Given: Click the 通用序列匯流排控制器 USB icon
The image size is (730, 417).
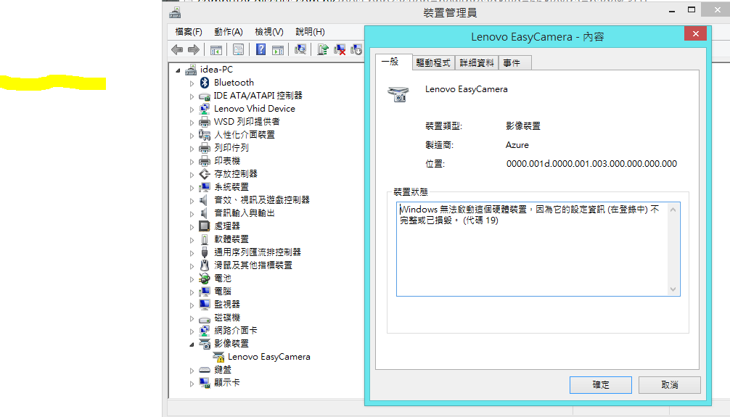Looking at the screenshot, I should click(205, 252).
